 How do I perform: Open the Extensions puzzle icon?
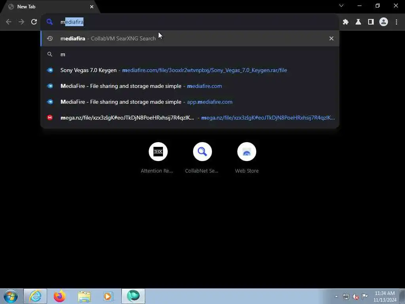[346, 22]
